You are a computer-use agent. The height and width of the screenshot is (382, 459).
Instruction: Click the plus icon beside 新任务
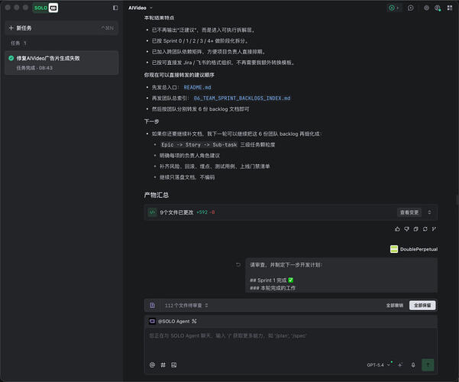pyautogui.click(x=11, y=28)
